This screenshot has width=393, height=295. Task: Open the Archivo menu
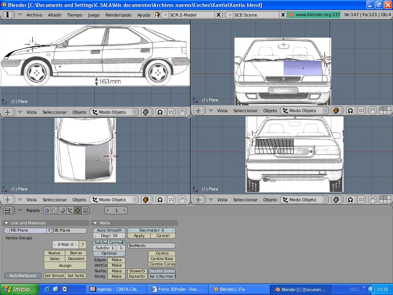pyautogui.click(x=34, y=15)
